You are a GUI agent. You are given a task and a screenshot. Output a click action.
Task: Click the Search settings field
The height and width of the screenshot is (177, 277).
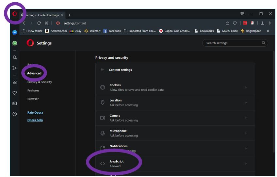click(233, 43)
